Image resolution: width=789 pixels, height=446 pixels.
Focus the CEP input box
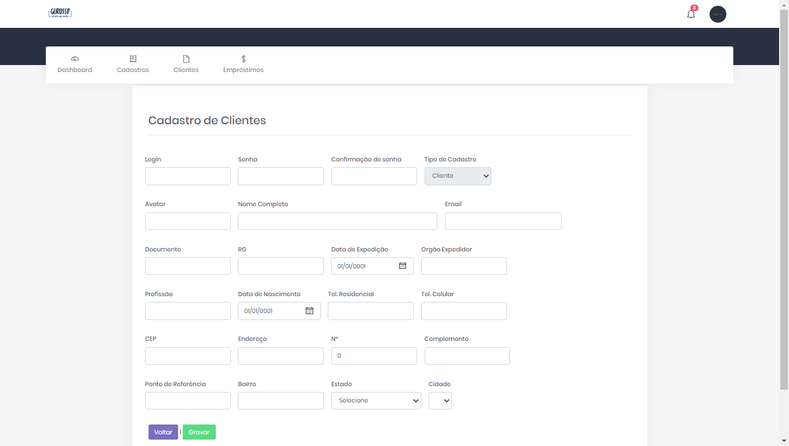click(x=188, y=356)
